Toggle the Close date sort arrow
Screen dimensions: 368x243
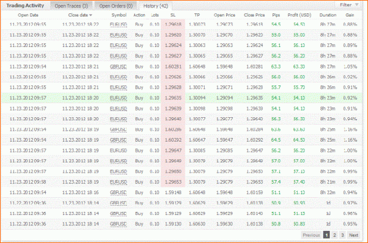click(90, 15)
